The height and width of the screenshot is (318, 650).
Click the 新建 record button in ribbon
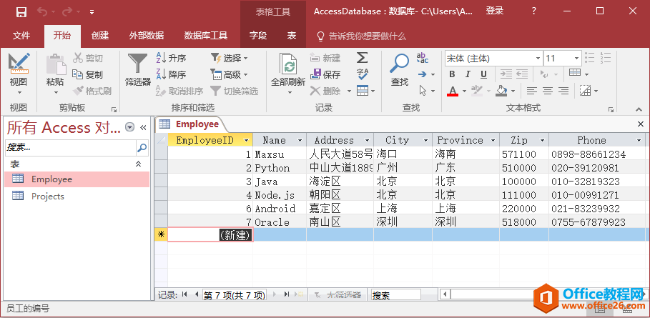point(325,59)
